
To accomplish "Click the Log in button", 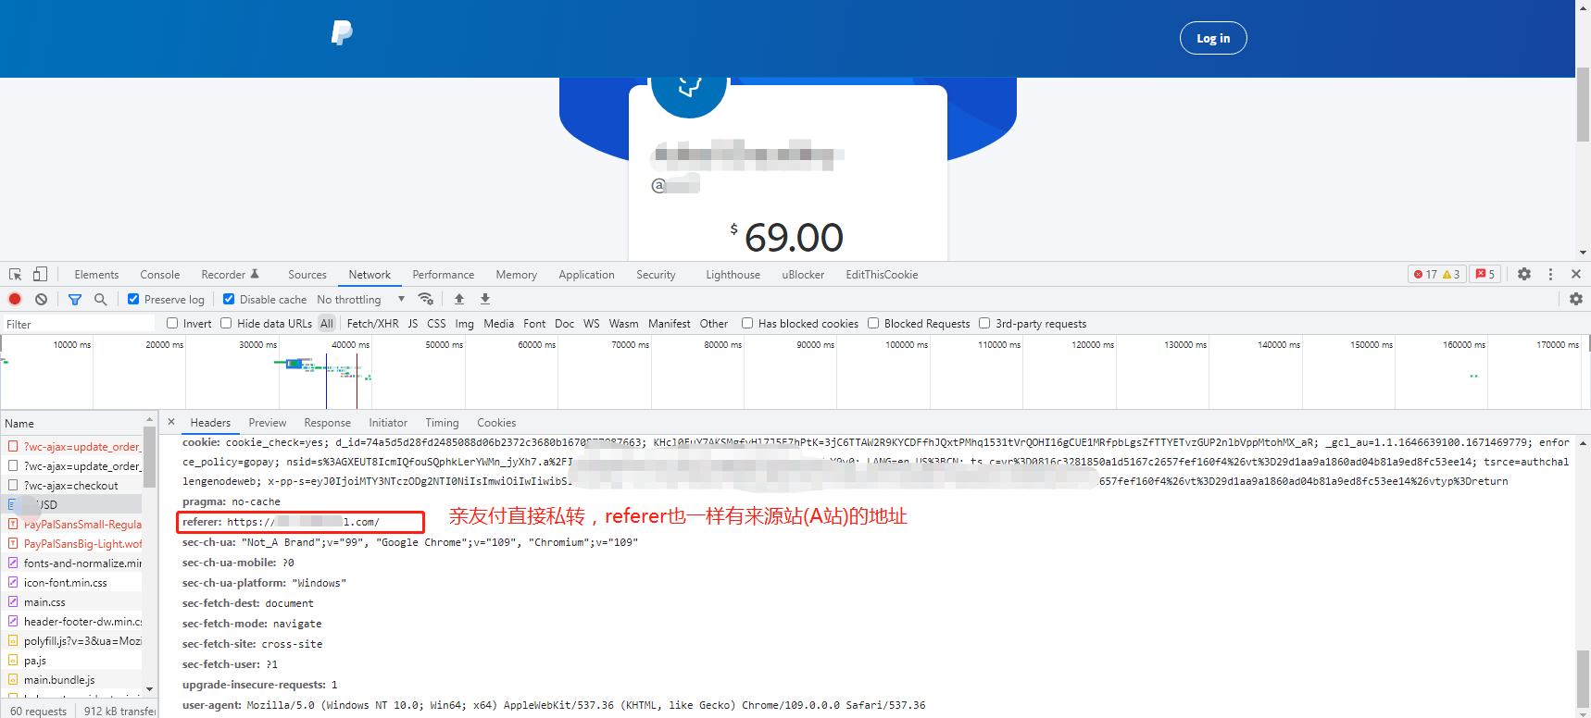I will [x=1213, y=38].
